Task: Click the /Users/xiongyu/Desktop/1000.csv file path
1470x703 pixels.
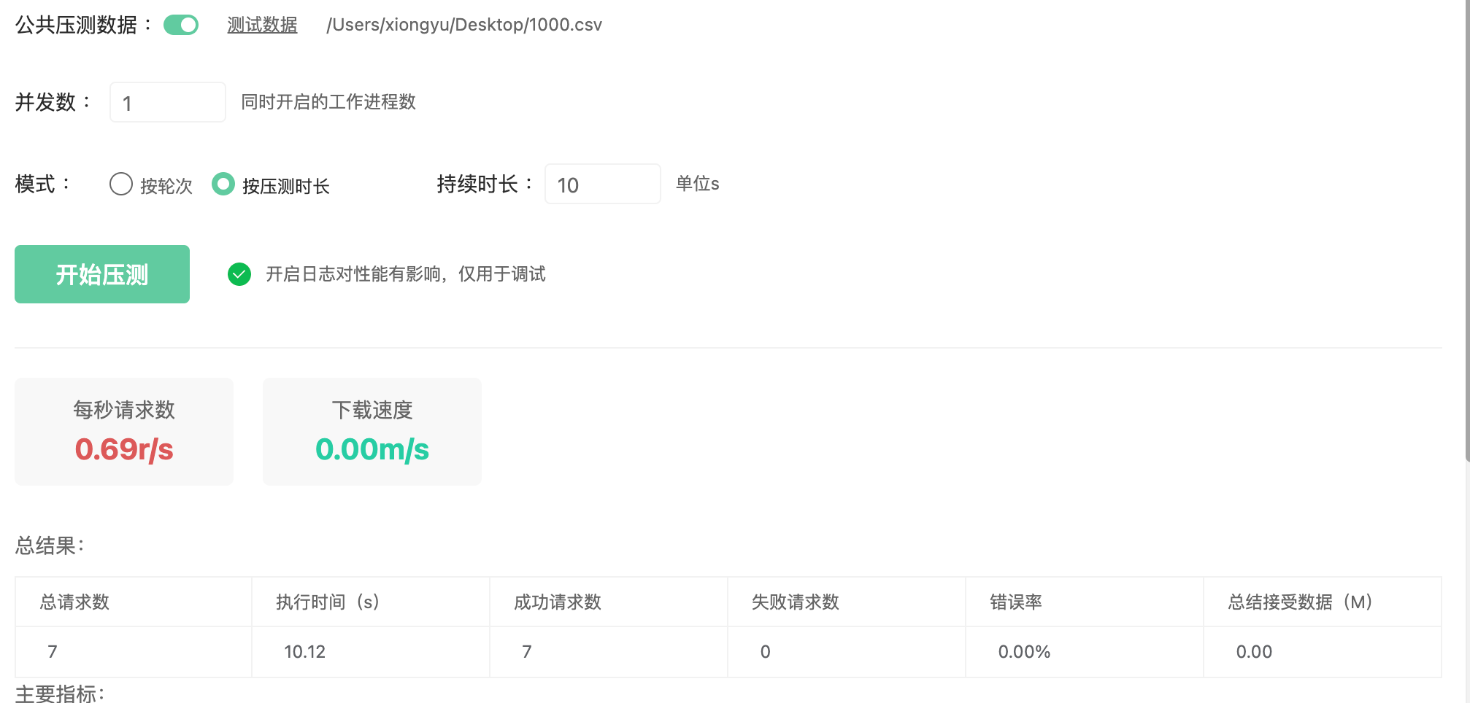Action: click(x=464, y=25)
